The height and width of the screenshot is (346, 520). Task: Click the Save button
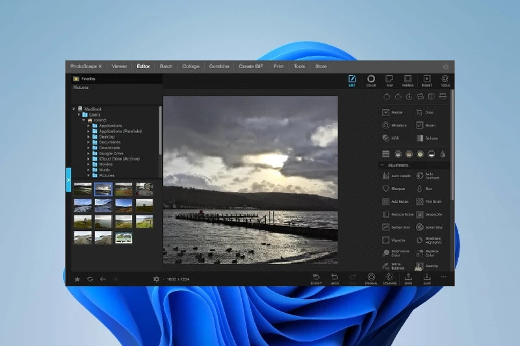tap(427, 278)
